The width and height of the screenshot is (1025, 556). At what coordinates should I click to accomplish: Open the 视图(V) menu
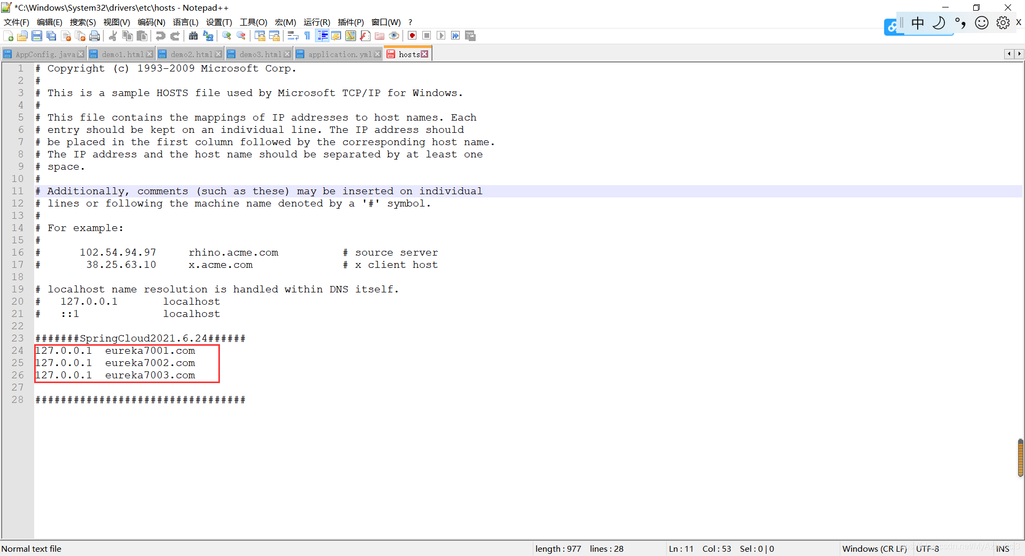tap(117, 22)
